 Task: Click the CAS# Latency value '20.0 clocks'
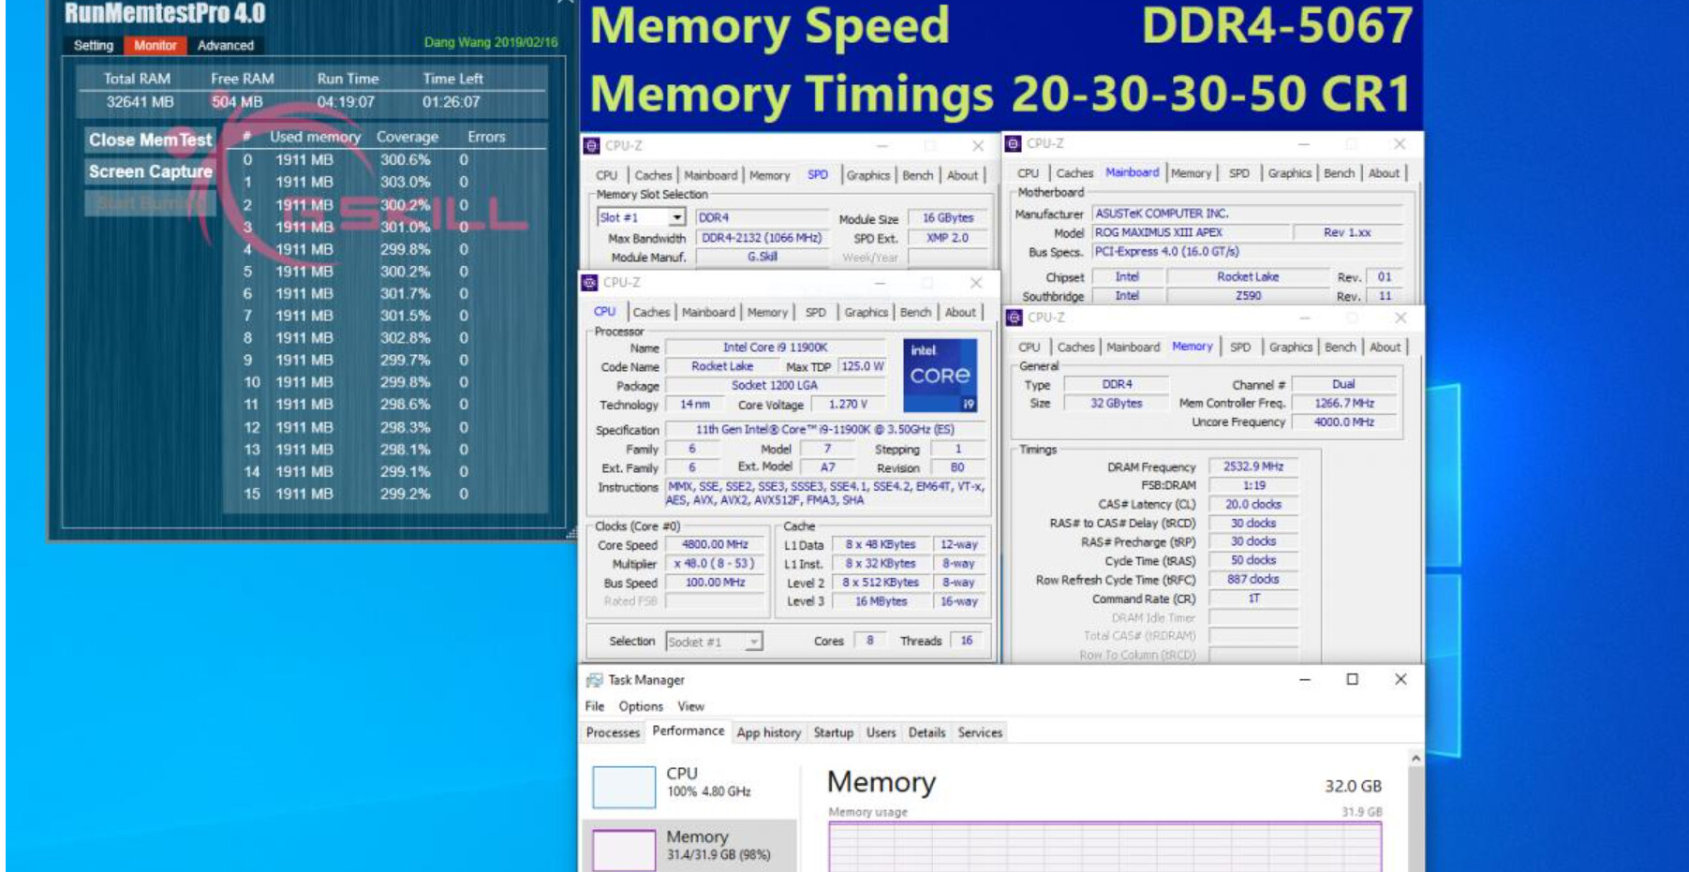pos(1253,504)
